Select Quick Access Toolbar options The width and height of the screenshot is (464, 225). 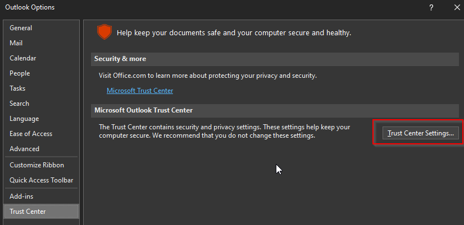click(41, 180)
